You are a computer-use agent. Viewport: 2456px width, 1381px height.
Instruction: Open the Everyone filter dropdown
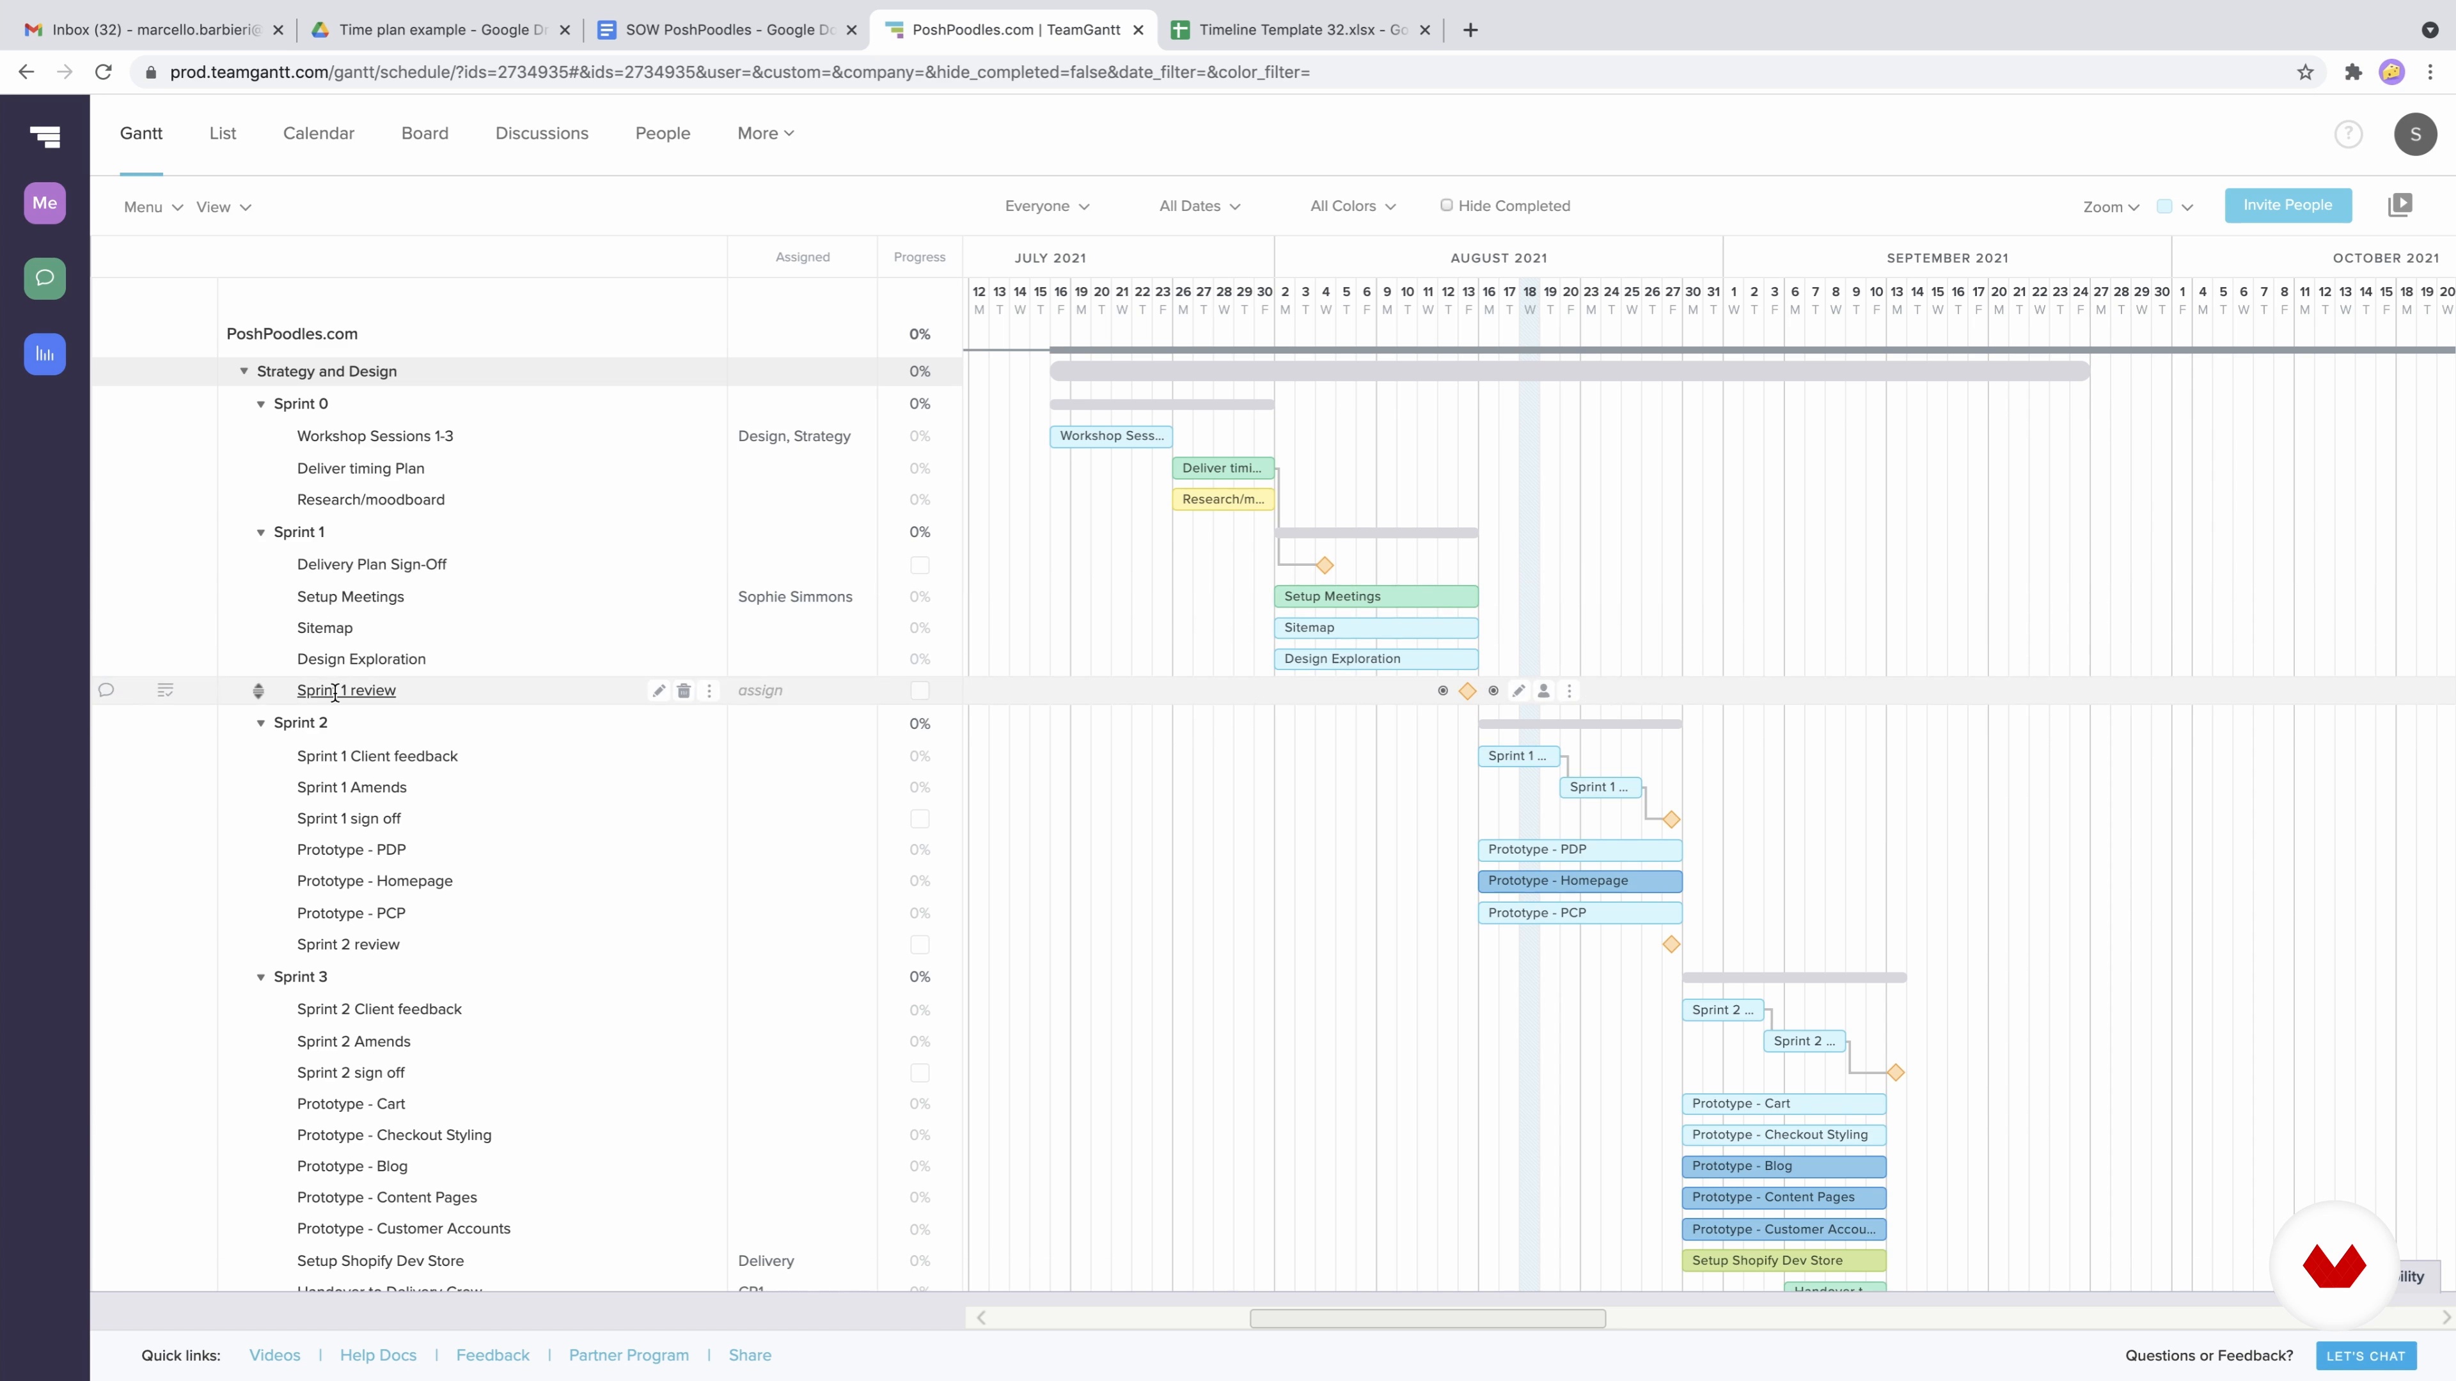(x=1047, y=206)
